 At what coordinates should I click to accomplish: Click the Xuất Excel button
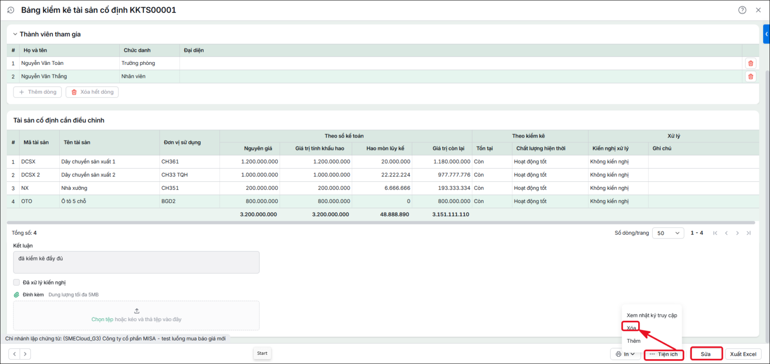pyautogui.click(x=743, y=354)
